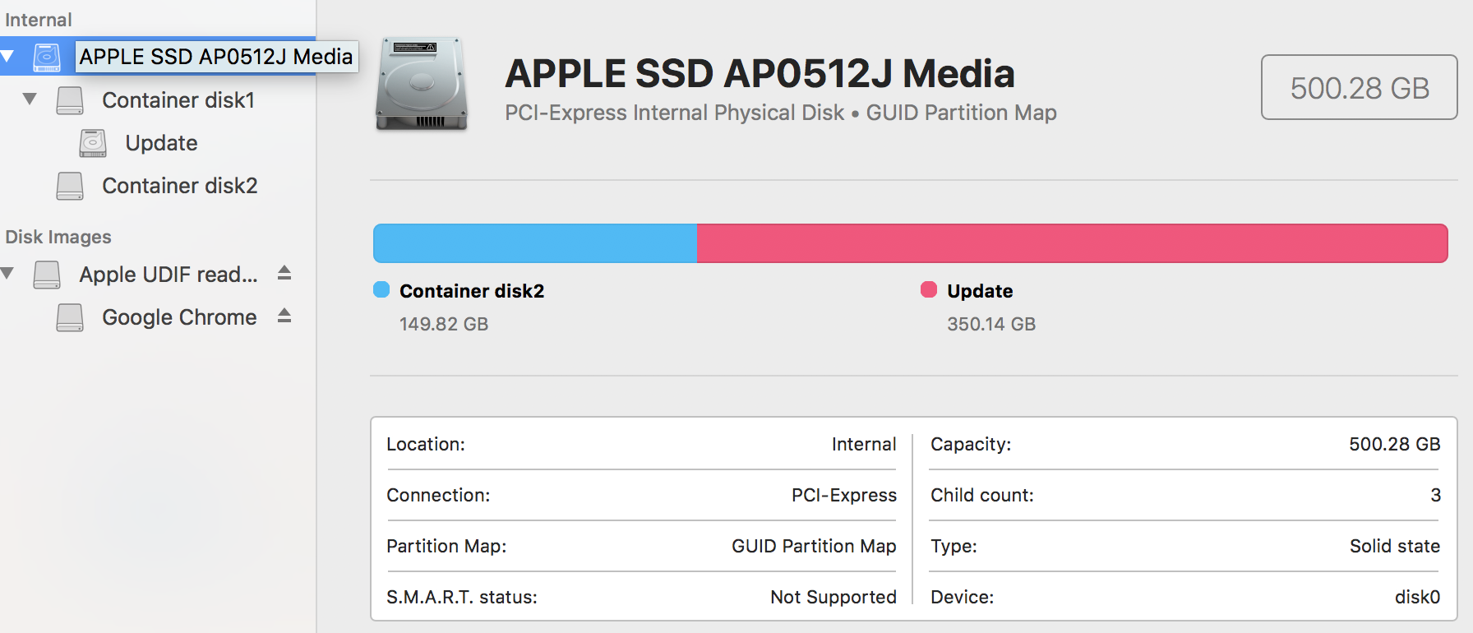The width and height of the screenshot is (1473, 633).
Task: Select the Update label below the usage bar
Action: tap(981, 290)
